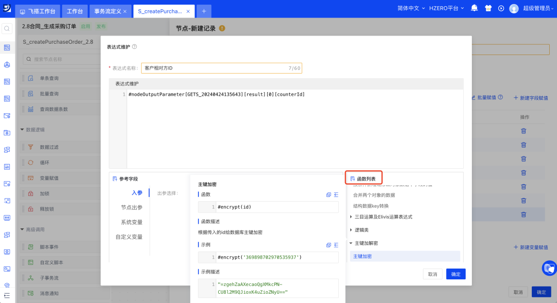Open the floating customer support icon
Screen dimensions: 557x303
coord(549,268)
